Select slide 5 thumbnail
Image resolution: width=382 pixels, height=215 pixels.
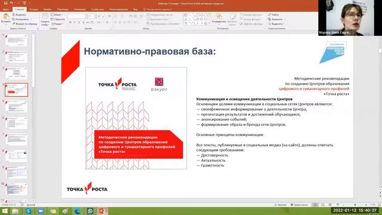16,106
